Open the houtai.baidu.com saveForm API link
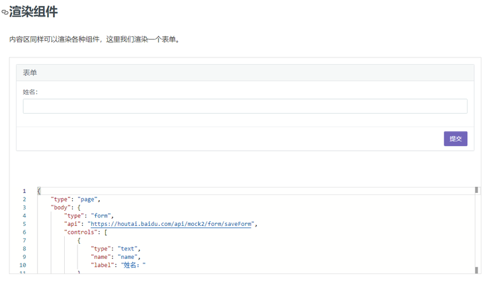500x290 pixels. (x=171, y=224)
